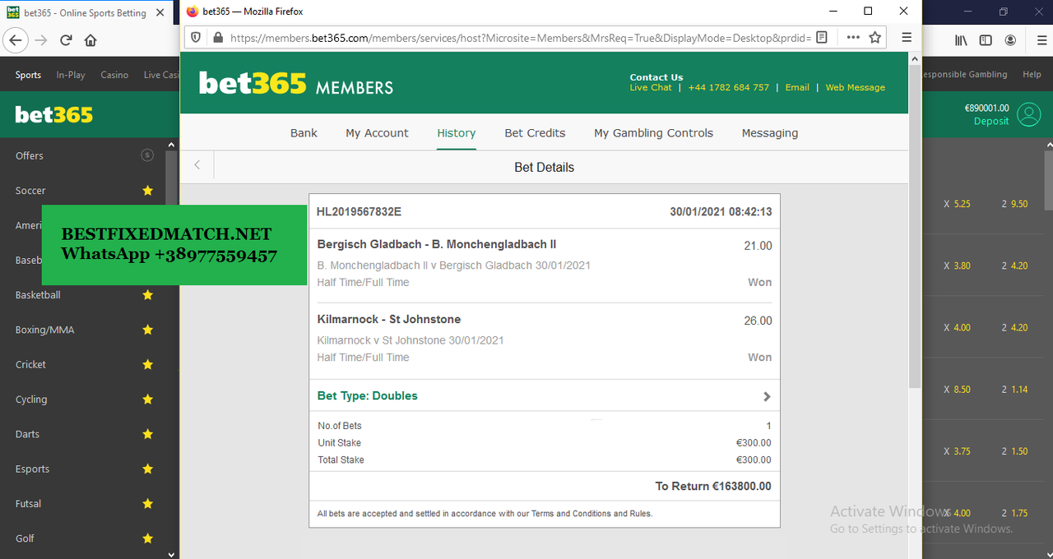Toggle Cycling favorite star
Screen dimensions: 1053x559
click(148, 400)
